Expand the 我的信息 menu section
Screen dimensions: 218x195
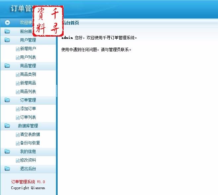28,151
